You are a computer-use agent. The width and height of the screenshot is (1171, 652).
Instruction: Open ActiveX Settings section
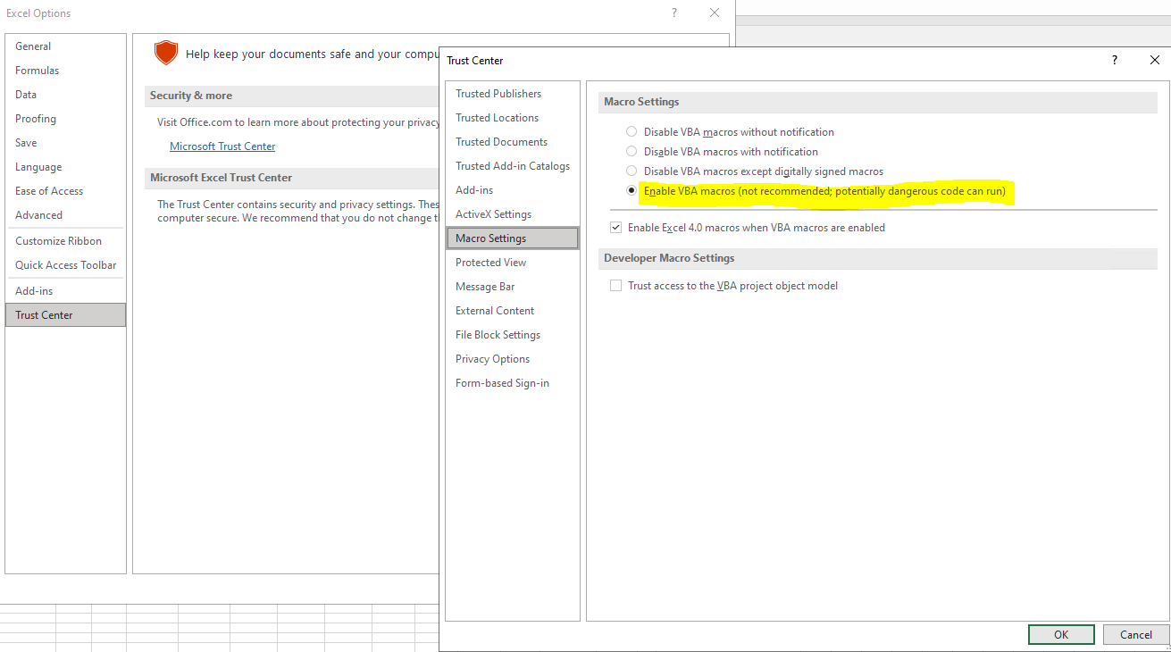[x=512, y=214]
